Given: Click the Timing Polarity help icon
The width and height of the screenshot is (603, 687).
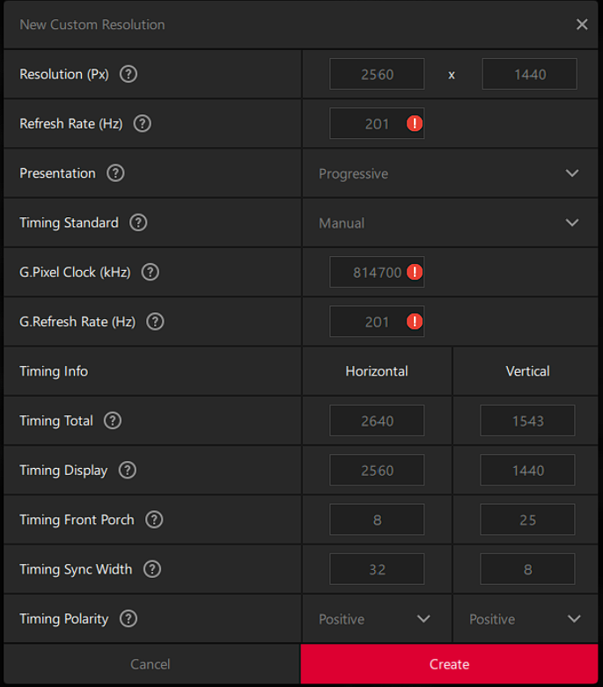Looking at the screenshot, I should click(129, 618).
